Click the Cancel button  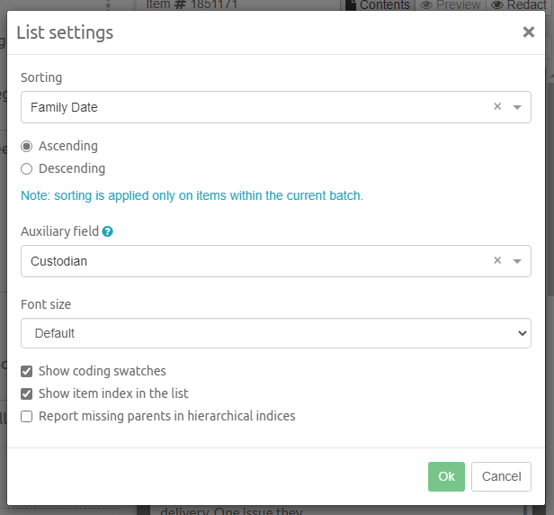pyautogui.click(x=501, y=476)
